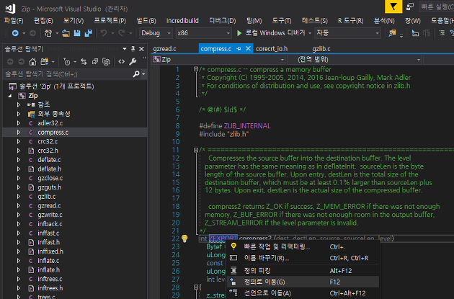454x299 pixels.
Task: Choose 빠른 작업 및 리팩터링 context entry
Action: click(303, 247)
